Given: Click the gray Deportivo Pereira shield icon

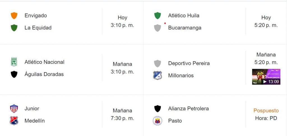Looking at the screenshot, I should coord(158,64).
